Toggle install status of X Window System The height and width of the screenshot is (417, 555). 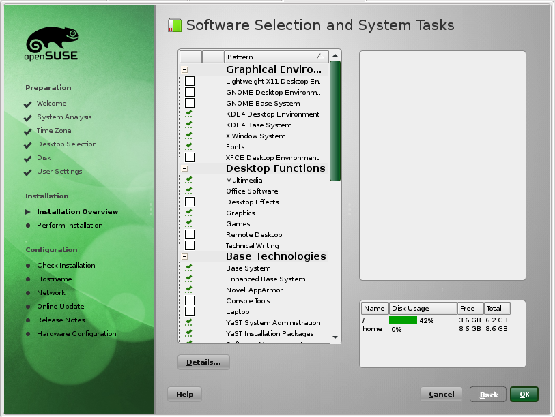point(189,136)
